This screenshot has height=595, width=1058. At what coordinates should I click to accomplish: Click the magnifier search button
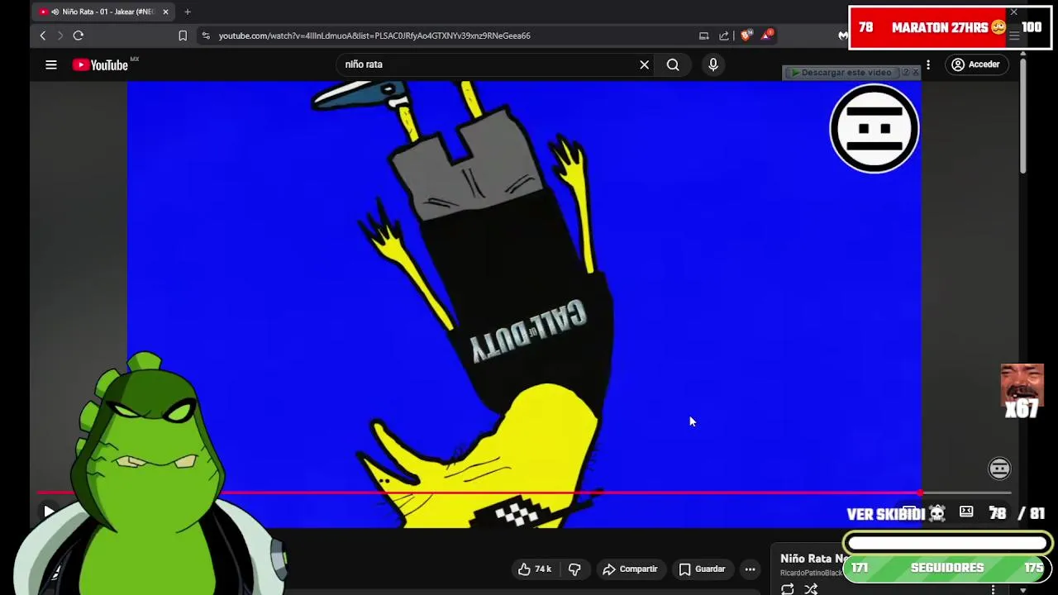click(673, 64)
